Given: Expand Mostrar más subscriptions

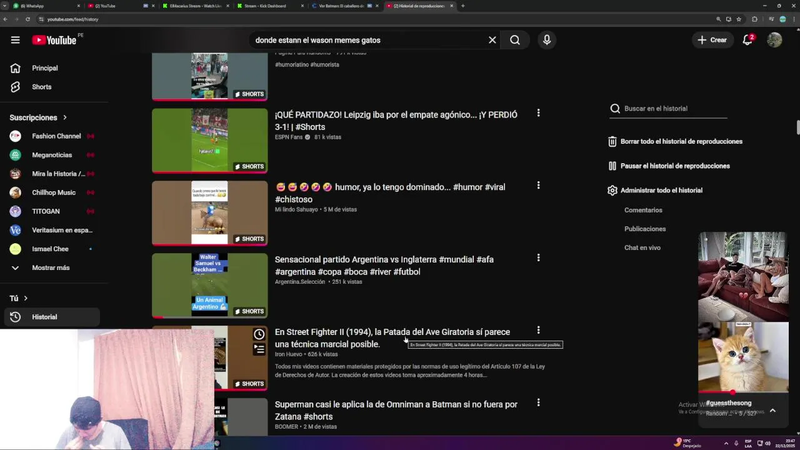Looking at the screenshot, I should pyautogui.click(x=50, y=267).
